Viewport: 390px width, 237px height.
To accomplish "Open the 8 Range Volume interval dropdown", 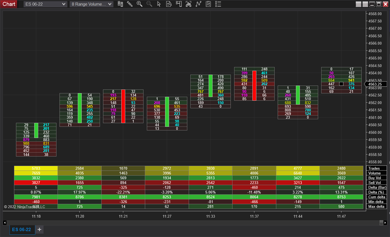I will pyautogui.click(x=92, y=4).
